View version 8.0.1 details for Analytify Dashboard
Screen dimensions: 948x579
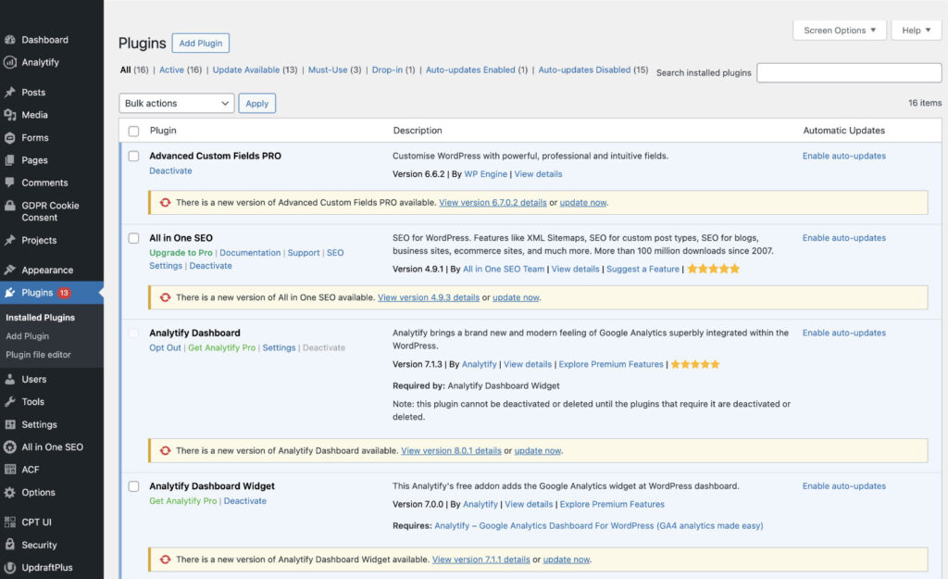coord(451,451)
